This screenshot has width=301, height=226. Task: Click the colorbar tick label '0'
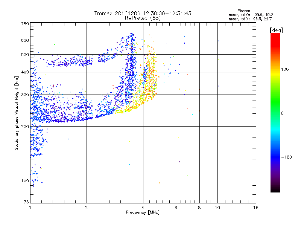[282, 113]
